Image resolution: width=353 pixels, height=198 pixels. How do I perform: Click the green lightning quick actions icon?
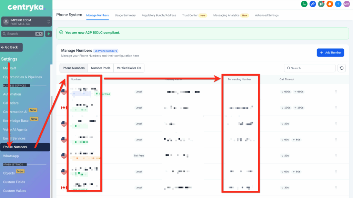49,34
